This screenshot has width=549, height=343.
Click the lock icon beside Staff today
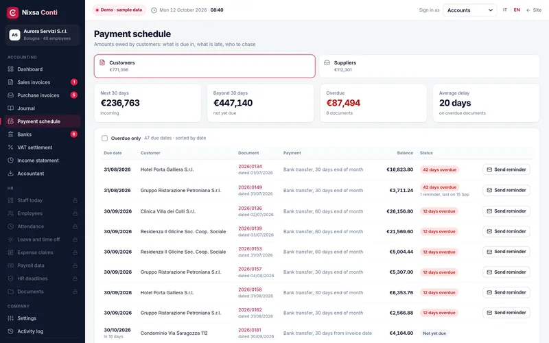tap(75, 200)
